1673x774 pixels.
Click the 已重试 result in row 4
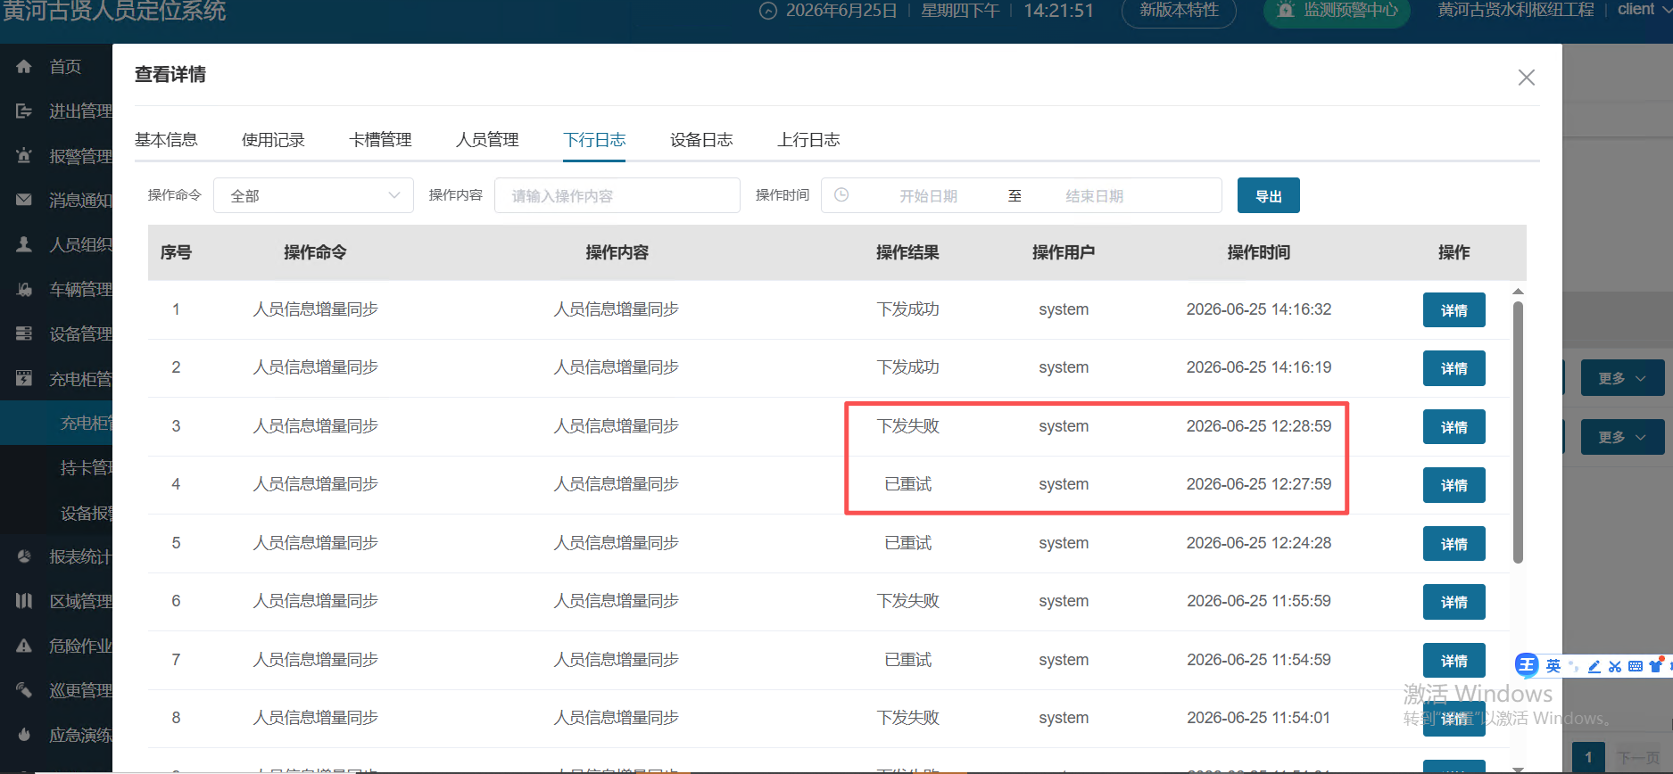[x=907, y=484]
